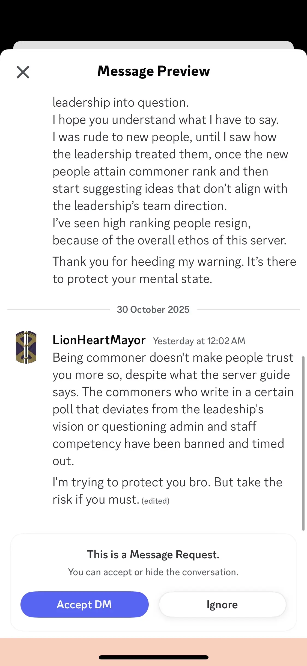Close the Message Preview sheet
This screenshot has height=666, width=307.
click(23, 72)
